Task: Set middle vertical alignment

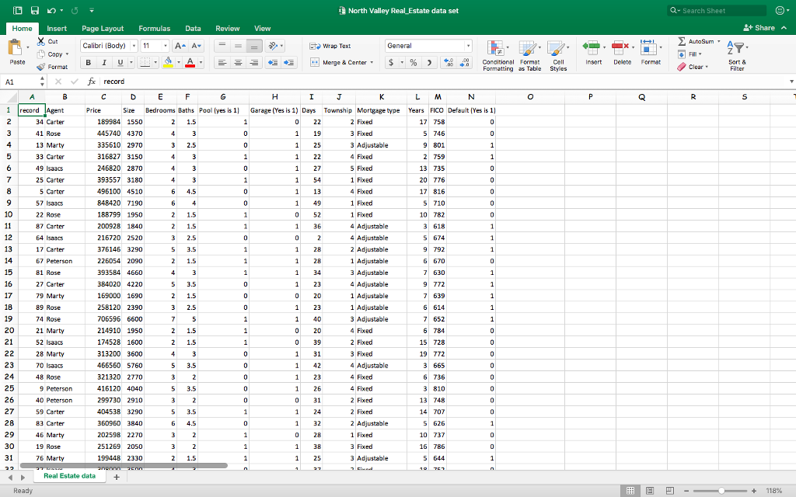Action: tap(238, 46)
